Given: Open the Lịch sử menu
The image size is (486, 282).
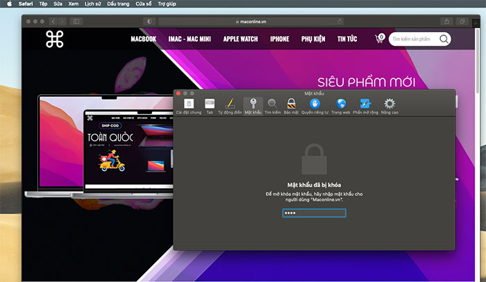Looking at the screenshot, I should coord(92,3).
